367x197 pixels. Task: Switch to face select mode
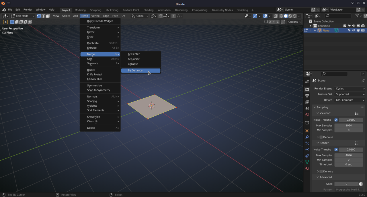pos(48,16)
